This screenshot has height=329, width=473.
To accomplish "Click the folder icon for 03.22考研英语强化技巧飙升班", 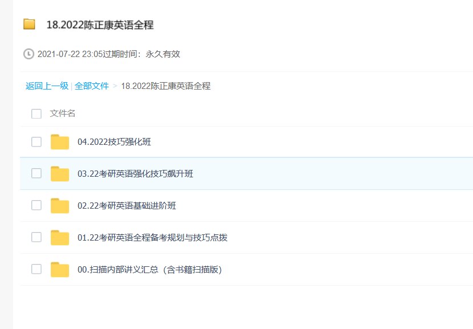I will [59, 174].
